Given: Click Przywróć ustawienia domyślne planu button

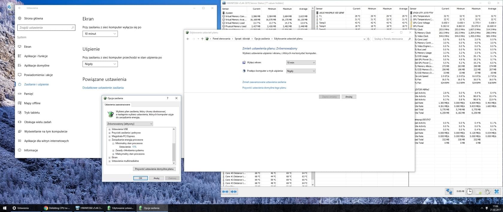Looking at the screenshot, I should point(154,169).
